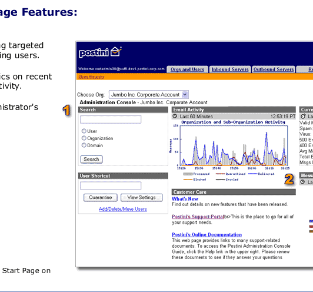Click the 'Blocked' legend entry

[195, 180]
